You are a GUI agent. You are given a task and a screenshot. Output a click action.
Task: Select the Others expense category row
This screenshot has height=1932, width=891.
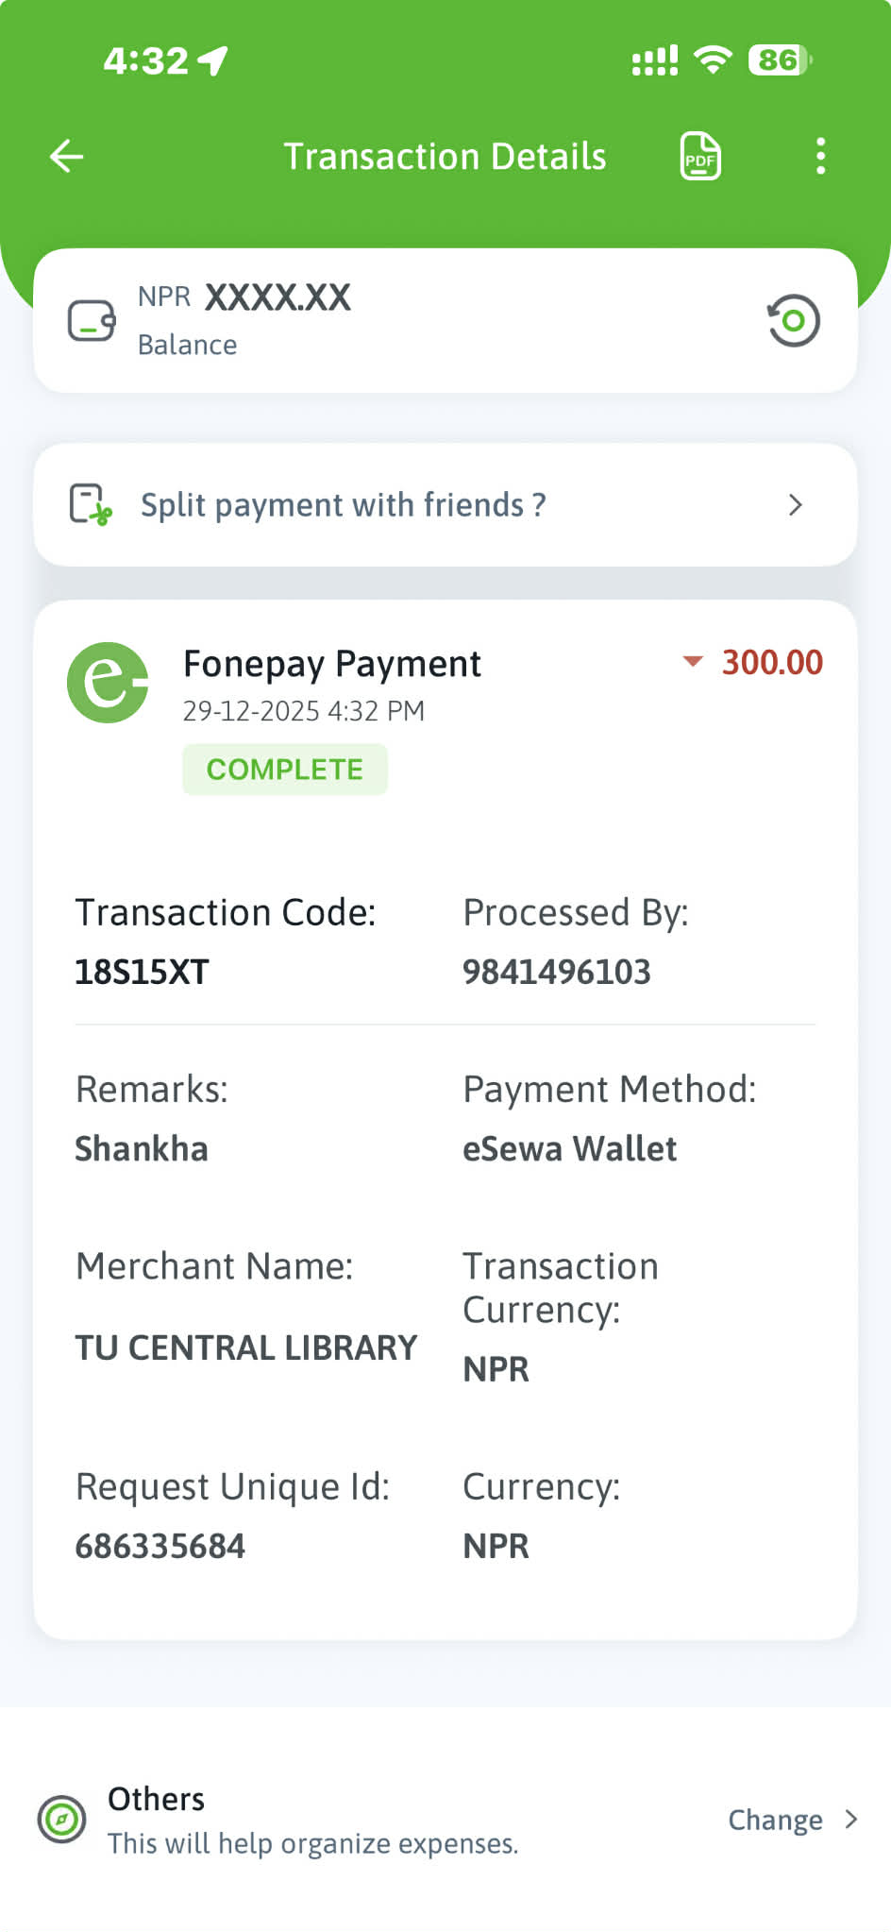(x=311, y=1820)
